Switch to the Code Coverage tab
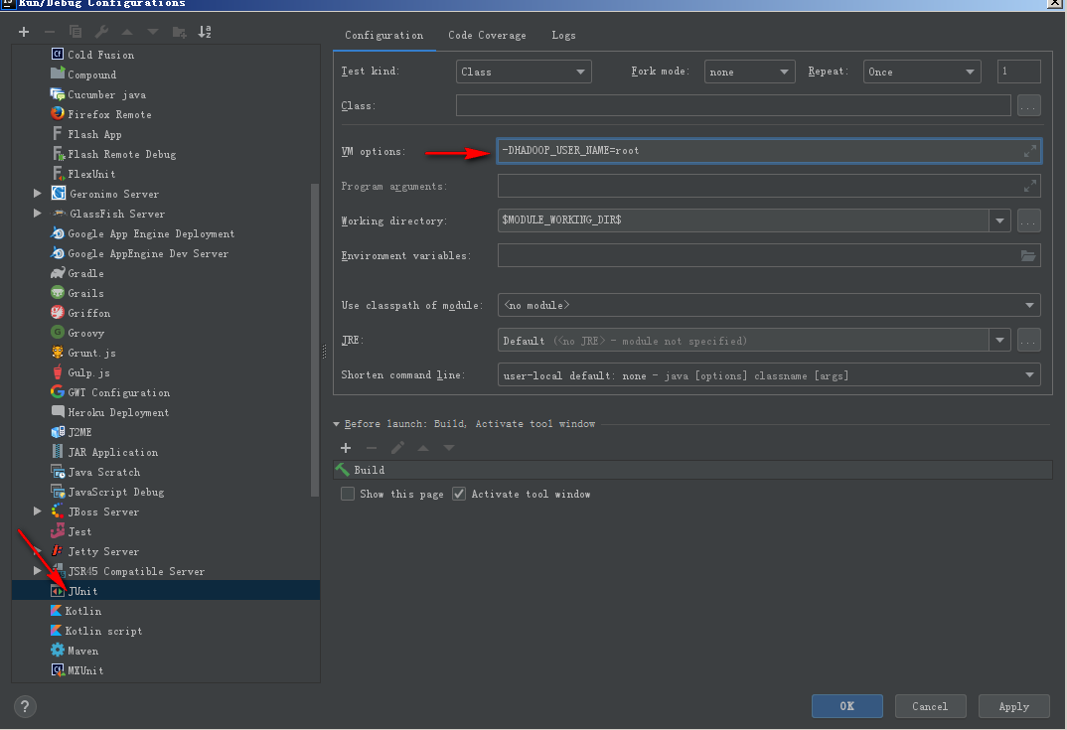1067x730 pixels. click(487, 36)
